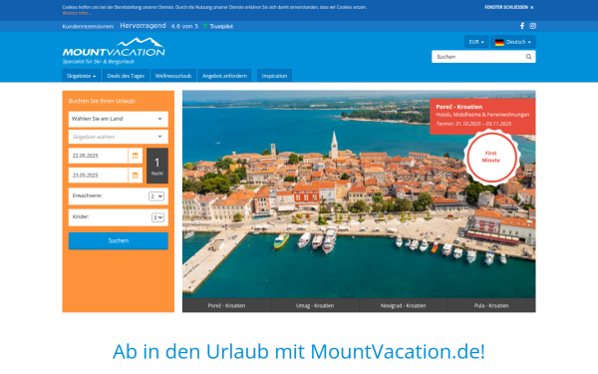Open the Erwachsene count selector

[x=156, y=196]
